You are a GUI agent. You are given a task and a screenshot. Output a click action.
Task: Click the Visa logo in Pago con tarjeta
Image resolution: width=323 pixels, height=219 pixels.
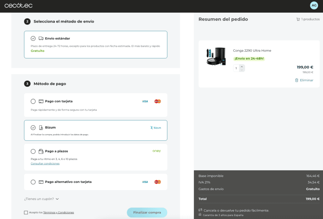pos(145,101)
